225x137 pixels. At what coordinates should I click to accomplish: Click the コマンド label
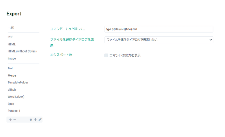(x=57, y=29)
